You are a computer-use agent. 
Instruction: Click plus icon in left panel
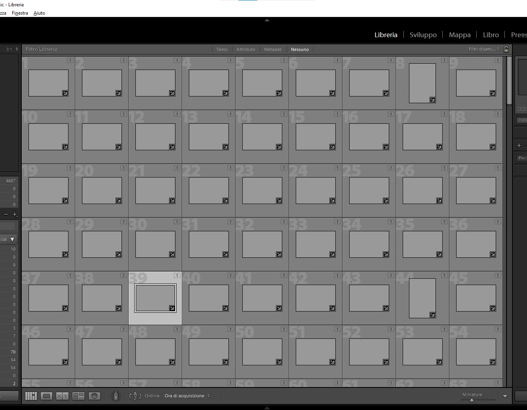tap(15, 214)
